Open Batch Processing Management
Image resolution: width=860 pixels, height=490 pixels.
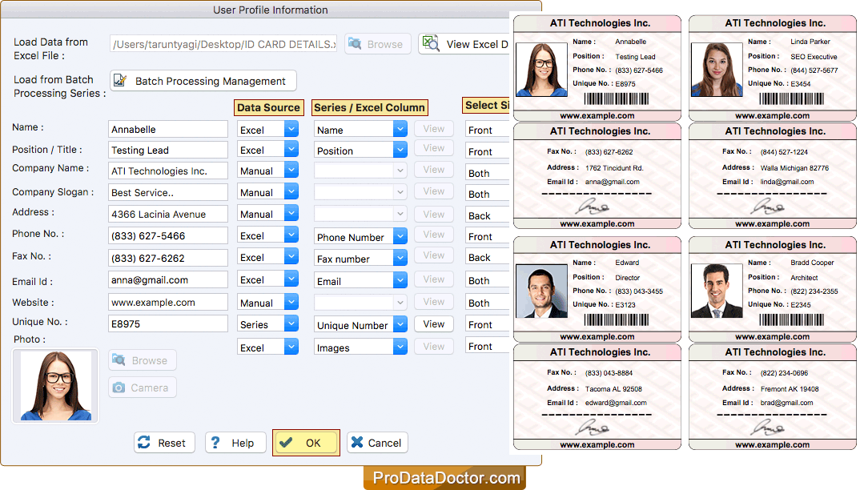coord(203,81)
